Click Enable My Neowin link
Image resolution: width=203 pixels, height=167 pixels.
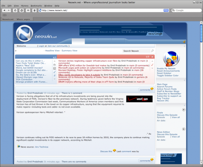[166, 69]
